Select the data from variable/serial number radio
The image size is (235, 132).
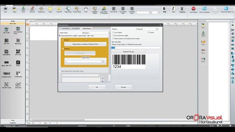click(x=60, y=36)
